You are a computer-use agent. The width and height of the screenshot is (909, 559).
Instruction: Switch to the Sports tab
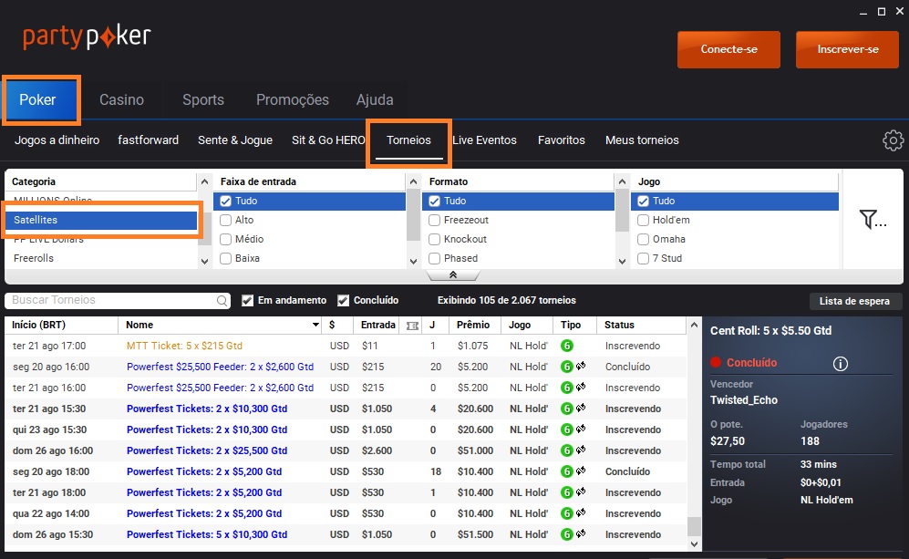click(x=203, y=99)
